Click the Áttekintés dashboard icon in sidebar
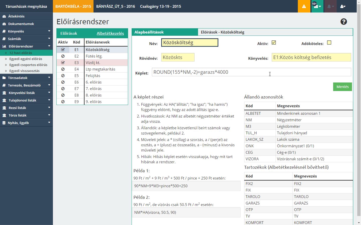The width and height of the screenshot is (361, 225). [4, 16]
